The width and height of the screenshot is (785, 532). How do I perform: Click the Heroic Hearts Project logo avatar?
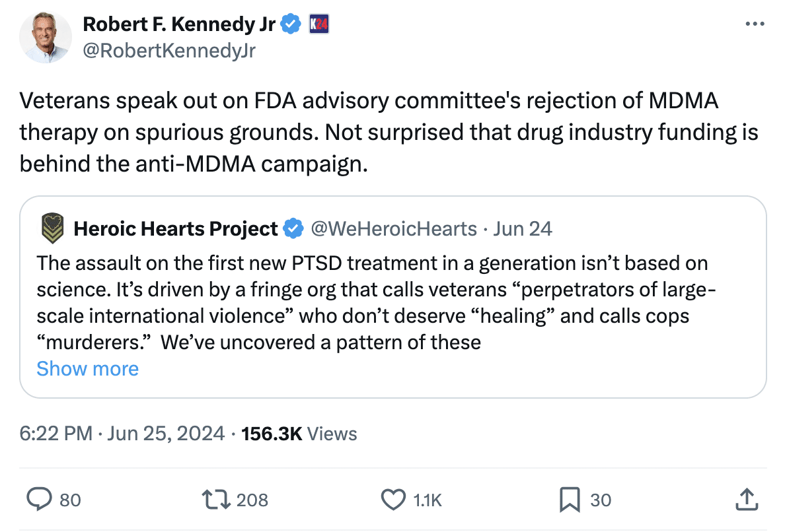[x=52, y=228]
